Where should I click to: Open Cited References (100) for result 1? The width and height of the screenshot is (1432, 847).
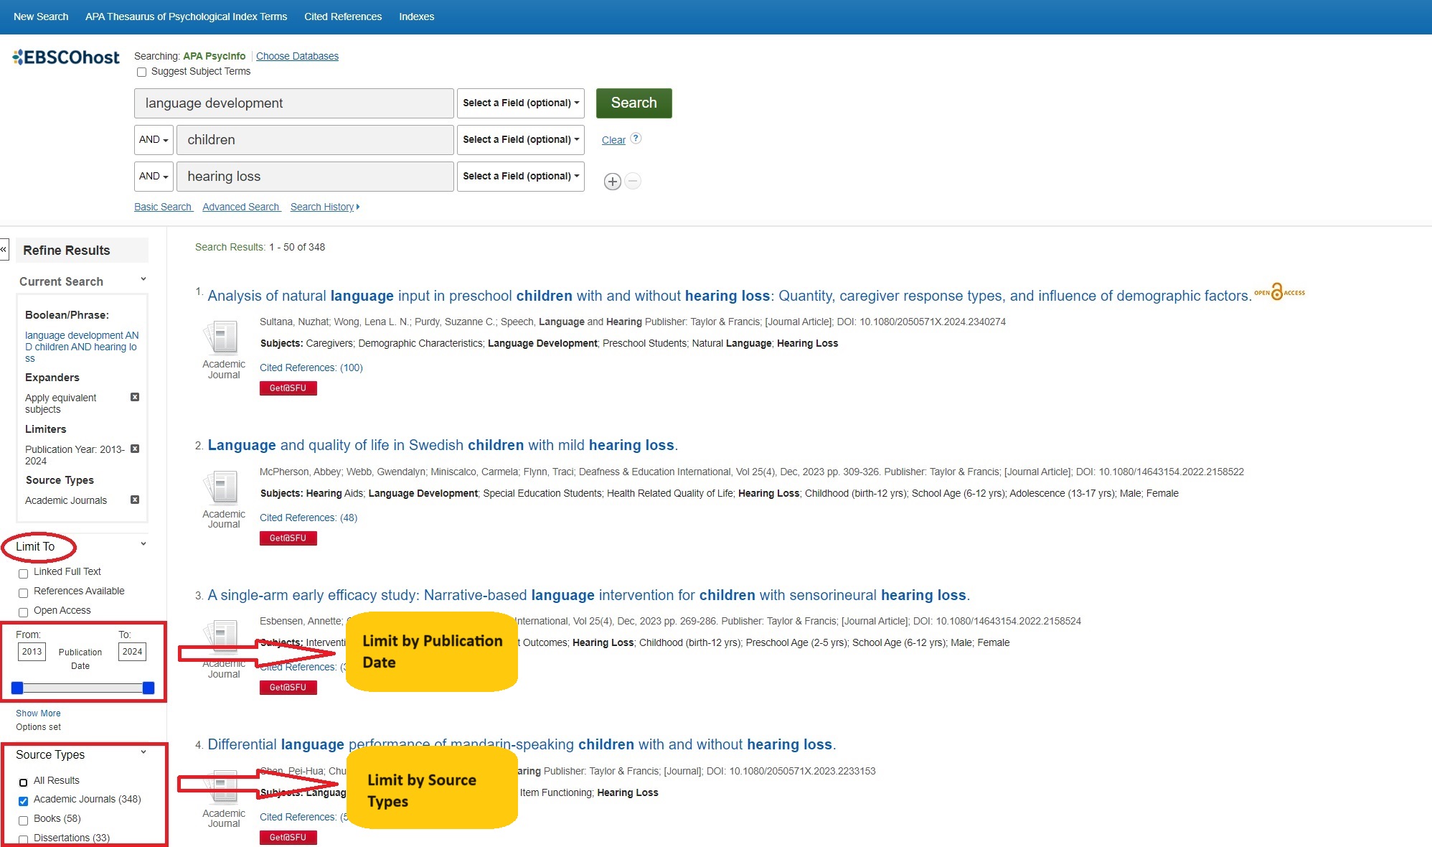pyautogui.click(x=311, y=368)
